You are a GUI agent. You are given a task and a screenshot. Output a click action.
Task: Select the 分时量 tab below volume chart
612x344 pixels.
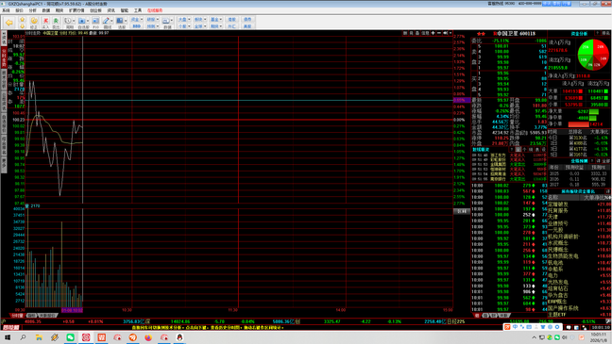[x=17, y=315]
